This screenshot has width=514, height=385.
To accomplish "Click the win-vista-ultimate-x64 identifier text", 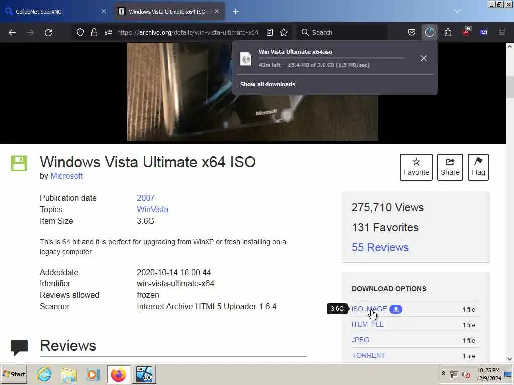I will click(x=175, y=284).
